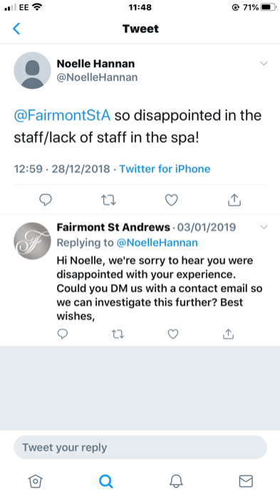Open options chevron on Noelle Hannan's tweet
Screen dimensions: 280x498
(x=264, y=63)
